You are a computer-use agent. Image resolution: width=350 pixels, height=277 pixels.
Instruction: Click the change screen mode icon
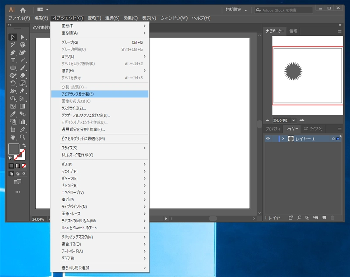click(17, 182)
